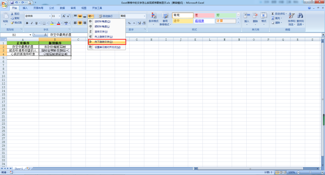Open the font size dropdown showing 11
The height and width of the screenshot is (175, 325).
tap(59, 16)
